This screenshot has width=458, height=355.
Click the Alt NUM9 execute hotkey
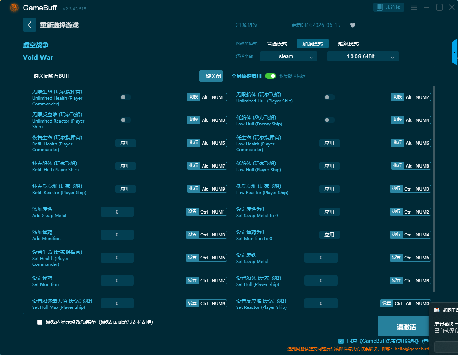(x=207, y=189)
